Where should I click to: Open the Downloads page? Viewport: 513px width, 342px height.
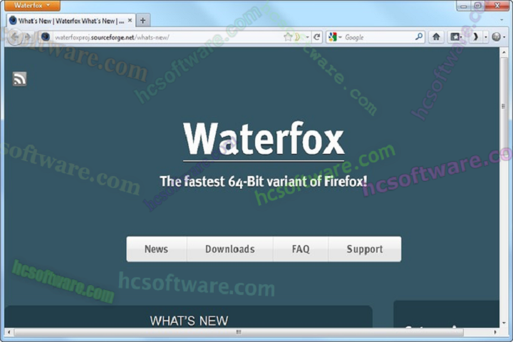tap(230, 249)
